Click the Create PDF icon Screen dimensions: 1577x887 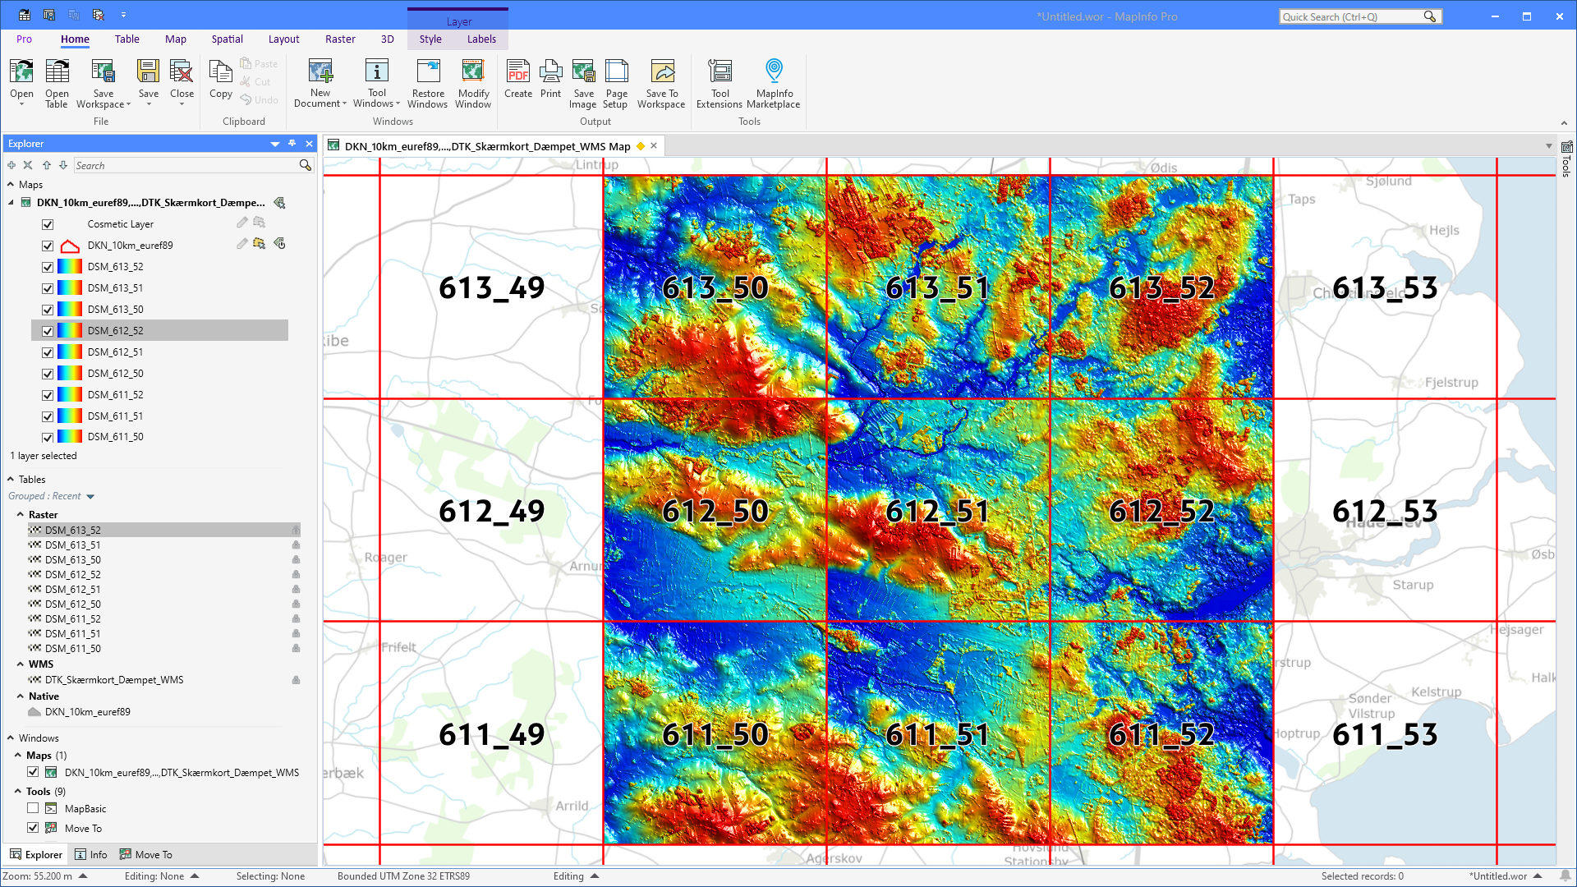pyautogui.click(x=518, y=71)
